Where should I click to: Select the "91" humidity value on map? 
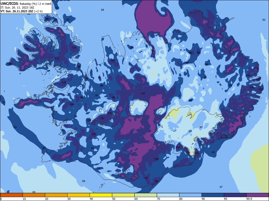[x=4, y=102]
